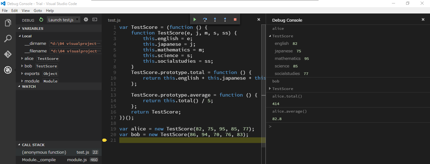Open the Search view in activity bar
Image resolution: width=430 pixels, height=164 pixels.
point(8,39)
